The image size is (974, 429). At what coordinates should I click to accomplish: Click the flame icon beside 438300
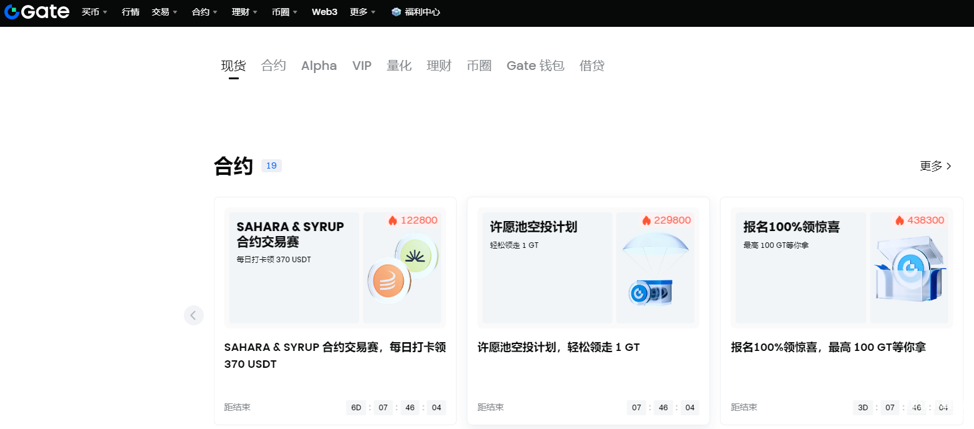pyautogui.click(x=900, y=220)
